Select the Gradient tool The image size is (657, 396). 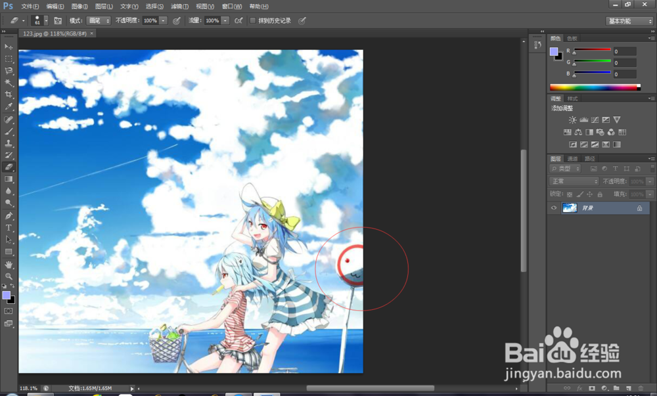click(9, 179)
